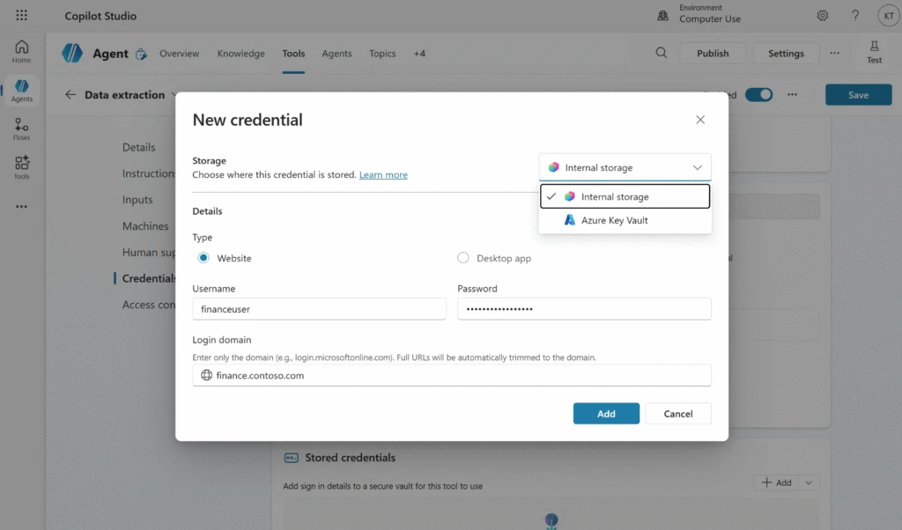The height and width of the screenshot is (530, 902).
Task: Open the Test flask icon
Action: click(x=873, y=53)
